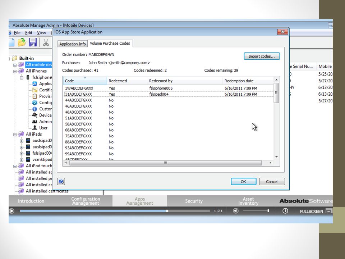345x259 pixels.
Task: Click the Cancel button
Action: pos(272,181)
